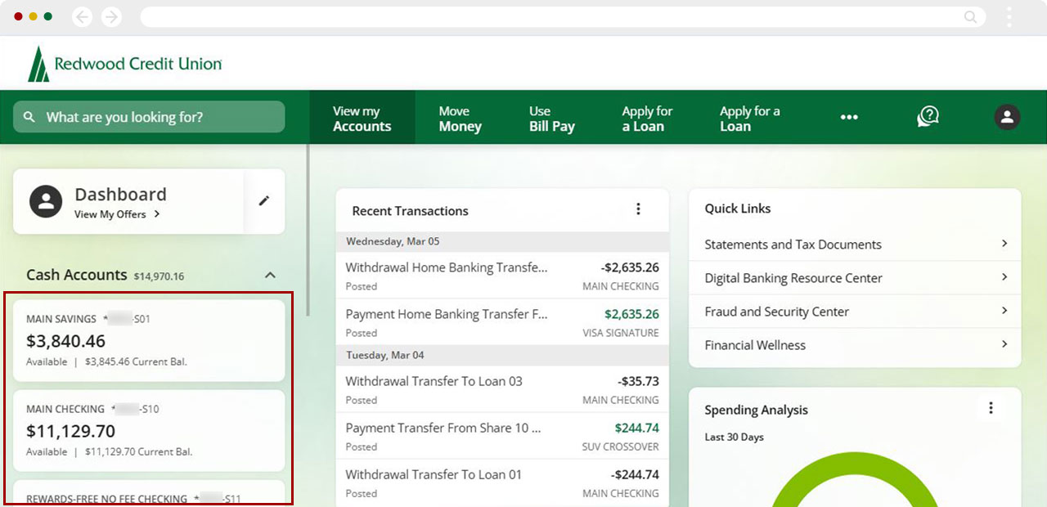This screenshot has width=1047, height=507.
Task: Click the Redwood Credit Union logo
Action: [124, 64]
